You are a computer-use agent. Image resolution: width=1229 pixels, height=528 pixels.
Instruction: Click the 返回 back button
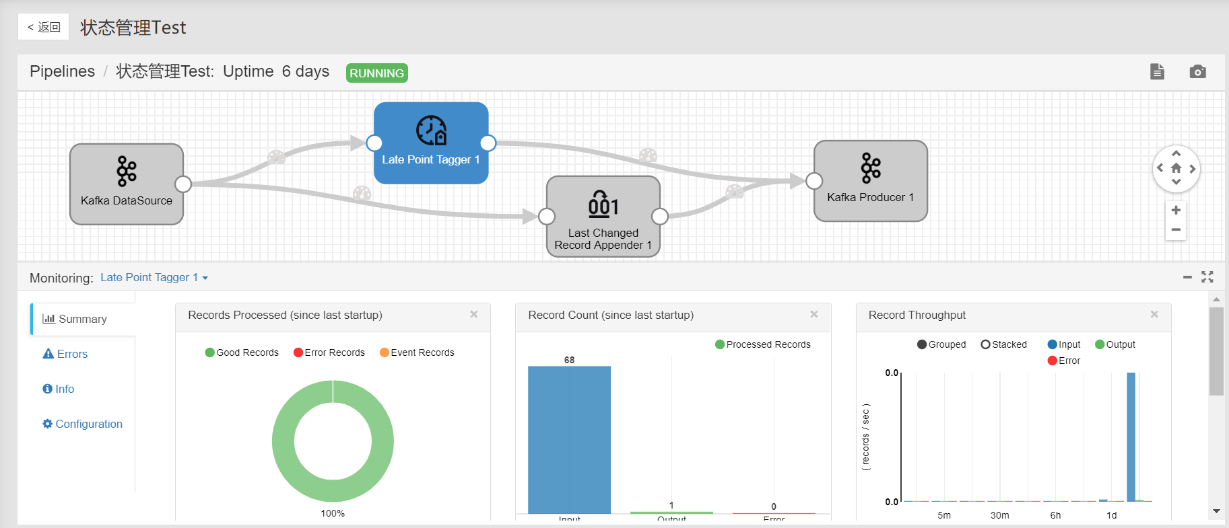pyautogui.click(x=44, y=27)
